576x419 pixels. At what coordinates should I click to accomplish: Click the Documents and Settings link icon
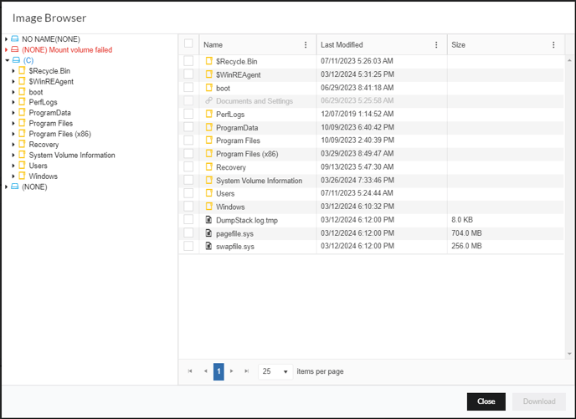(x=209, y=100)
